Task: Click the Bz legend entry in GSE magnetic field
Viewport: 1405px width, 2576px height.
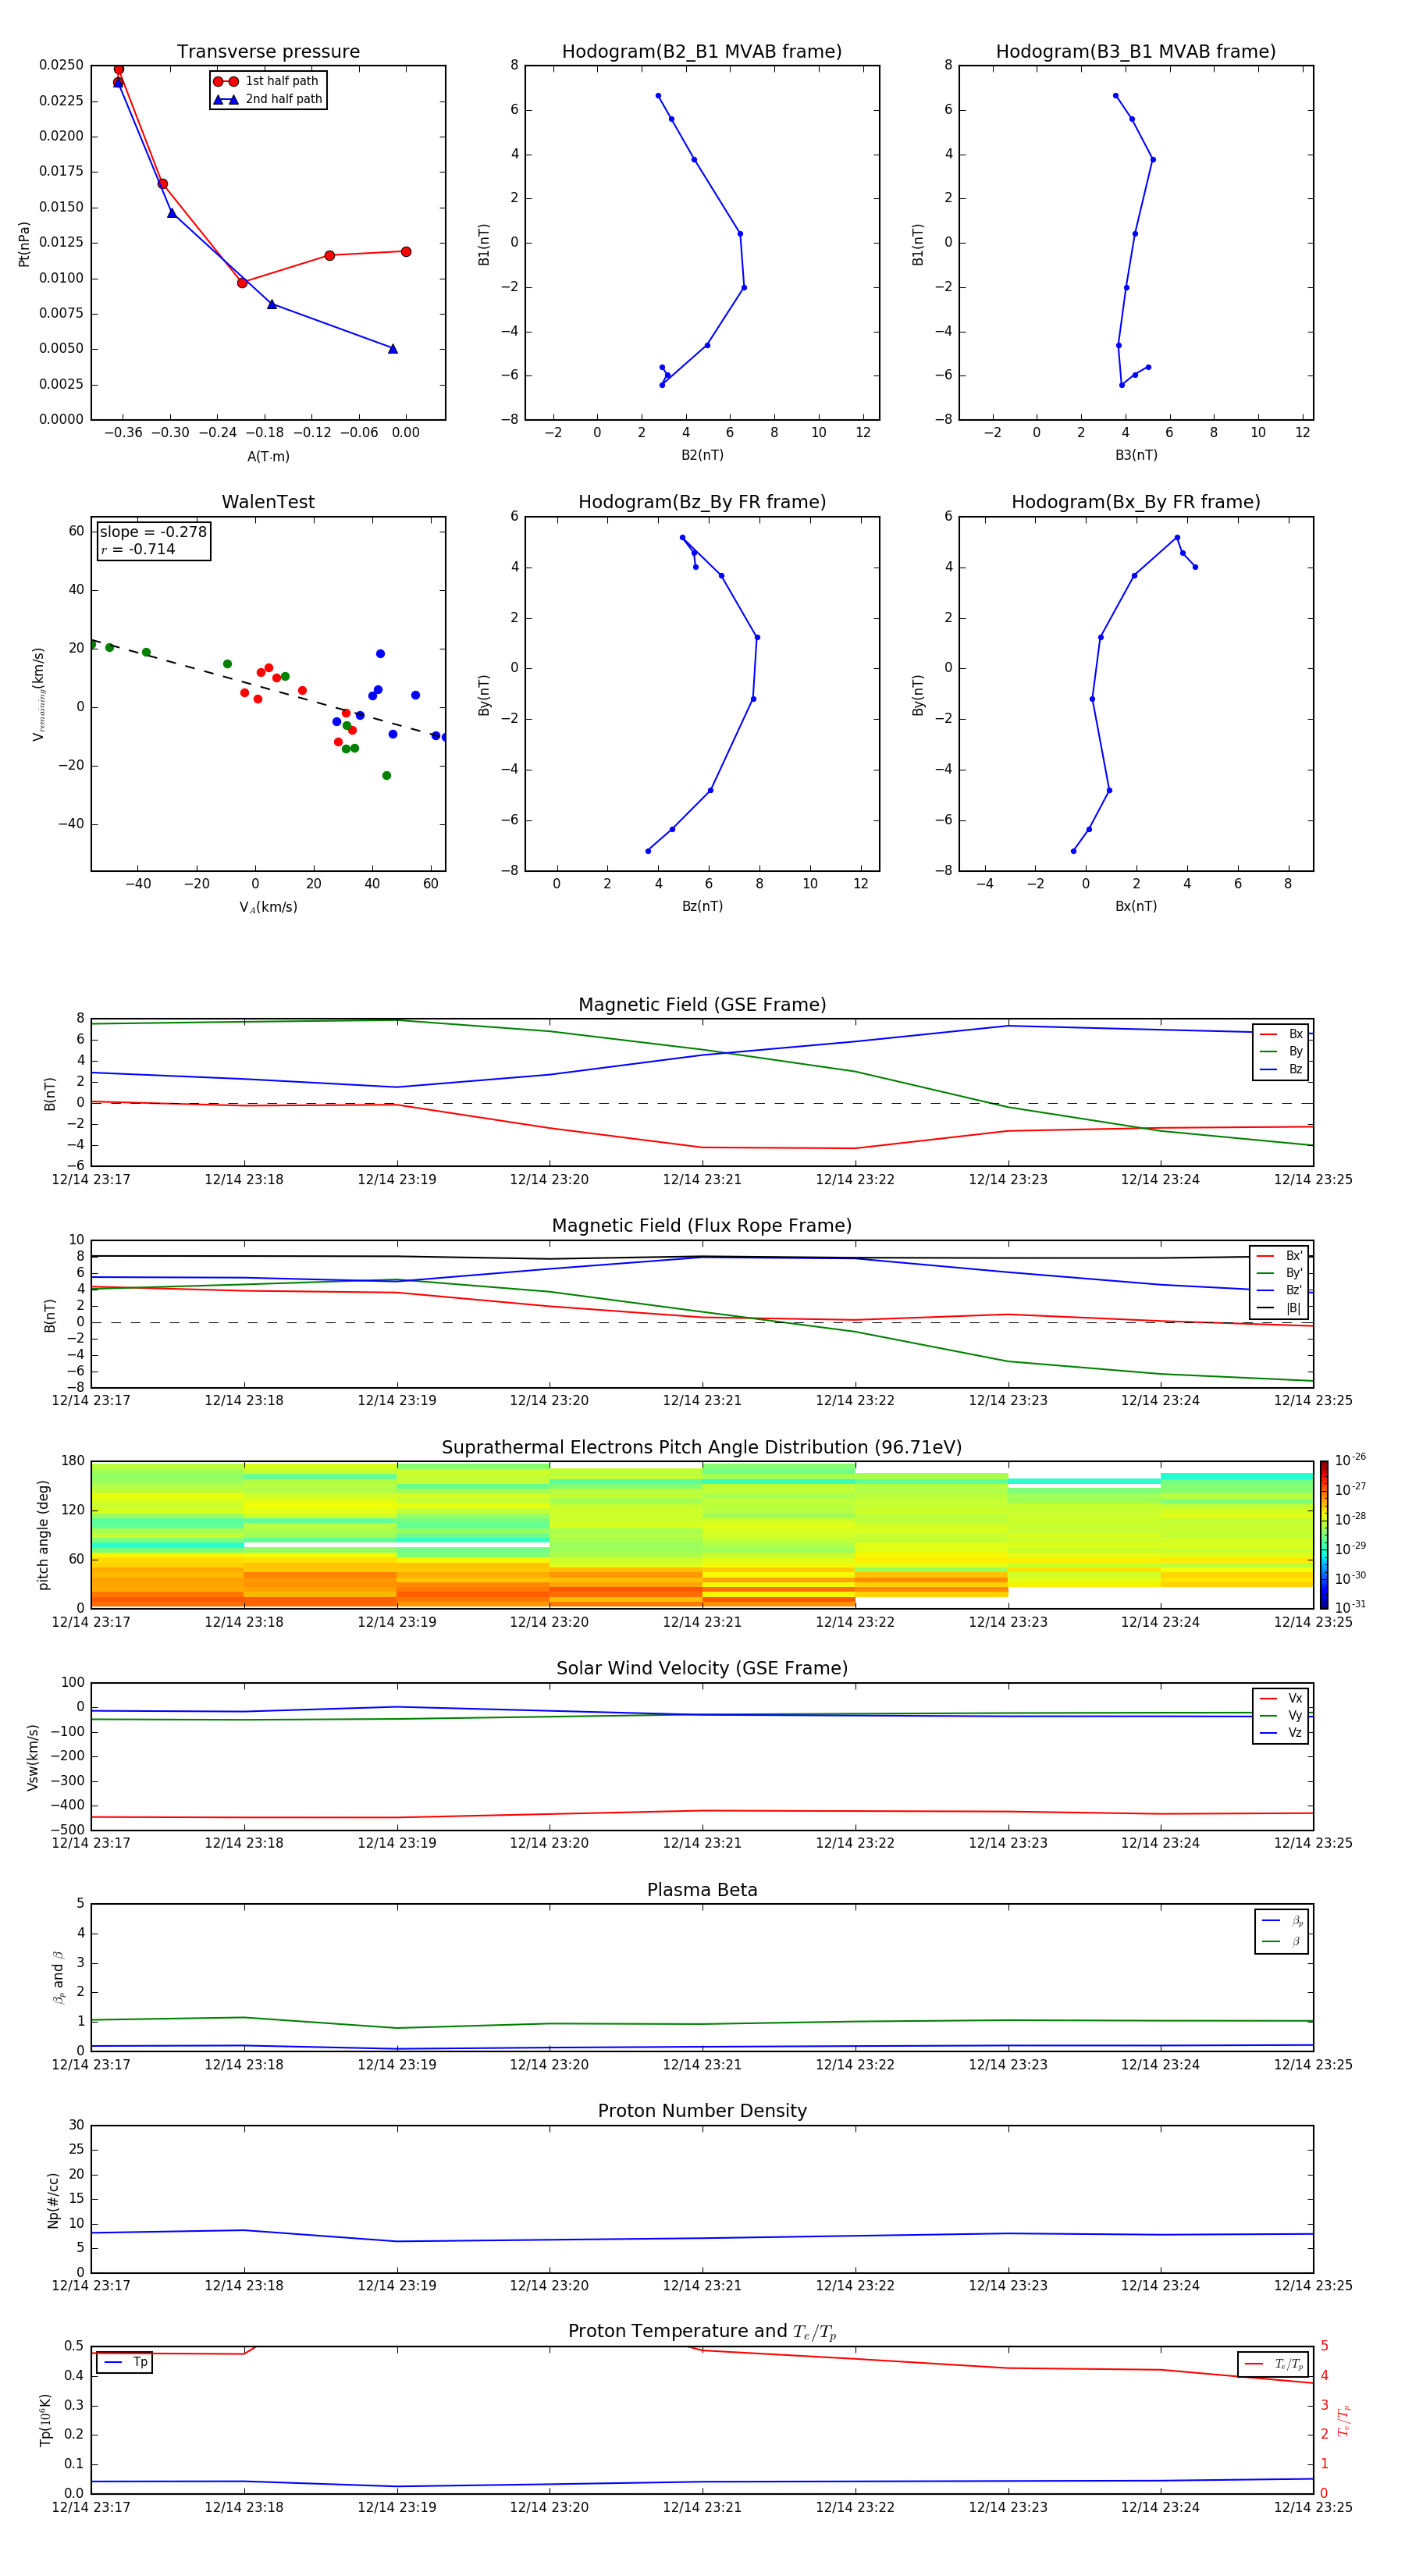Action: click(1281, 1069)
